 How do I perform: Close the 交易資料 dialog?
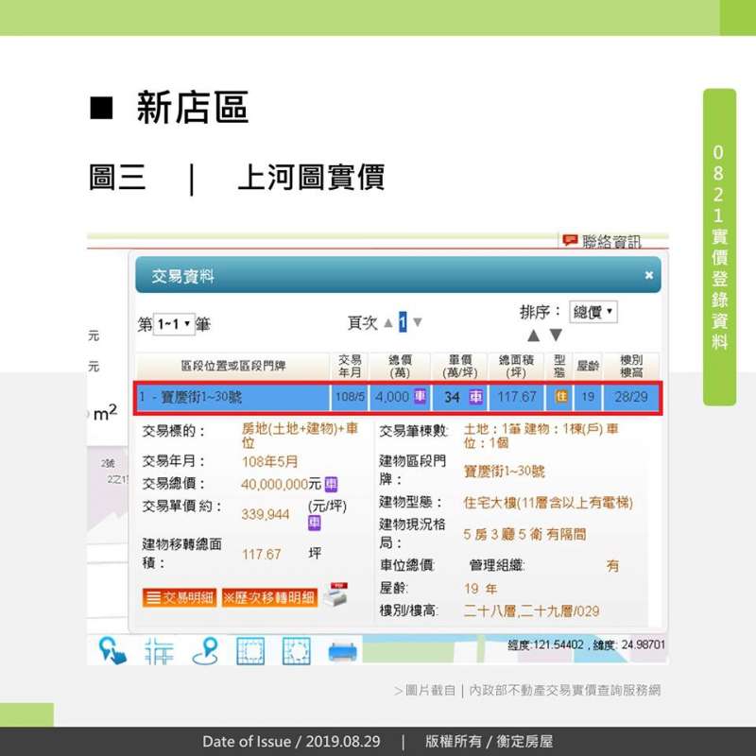[x=648, y=276]
